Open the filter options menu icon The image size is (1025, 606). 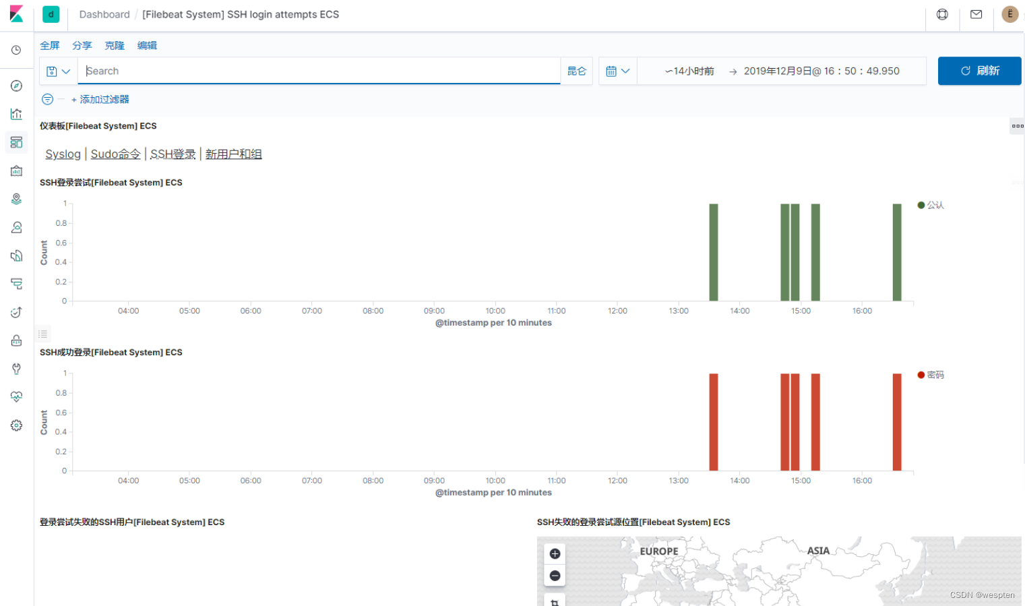47,99
